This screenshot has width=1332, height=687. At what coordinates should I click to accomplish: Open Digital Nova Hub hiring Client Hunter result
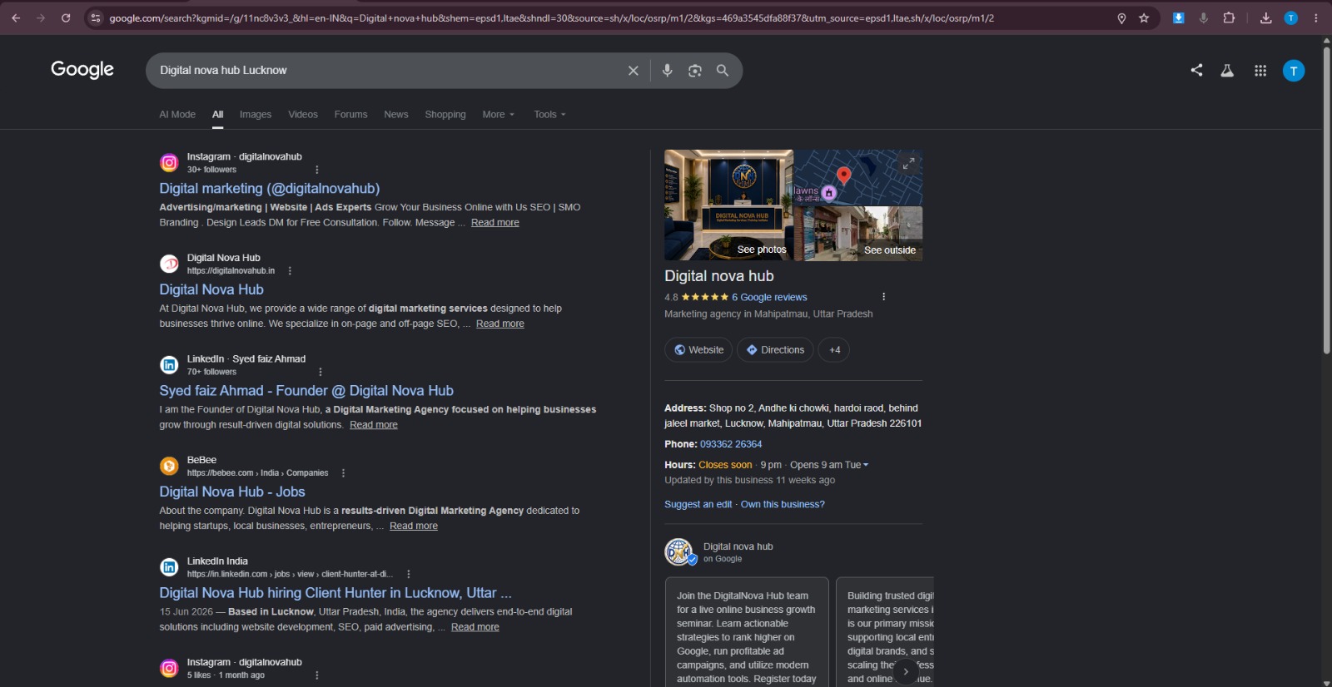pos(335,593)
